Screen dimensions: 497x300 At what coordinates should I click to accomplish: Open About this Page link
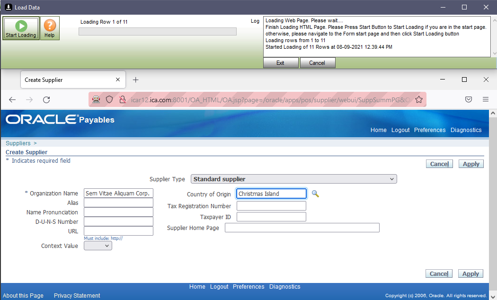(23, 296)
